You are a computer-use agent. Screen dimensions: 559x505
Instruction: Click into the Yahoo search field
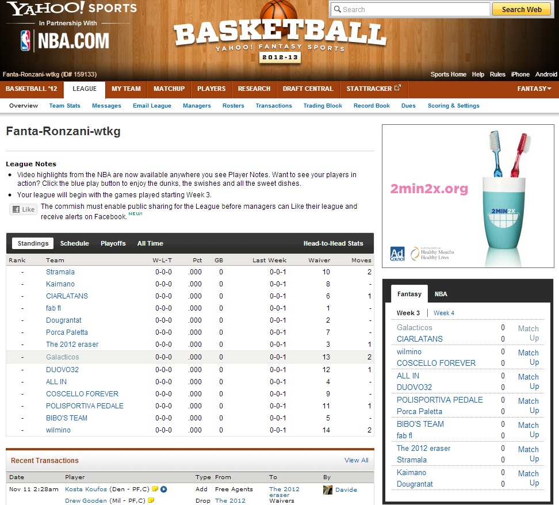(x=409, y=9)
